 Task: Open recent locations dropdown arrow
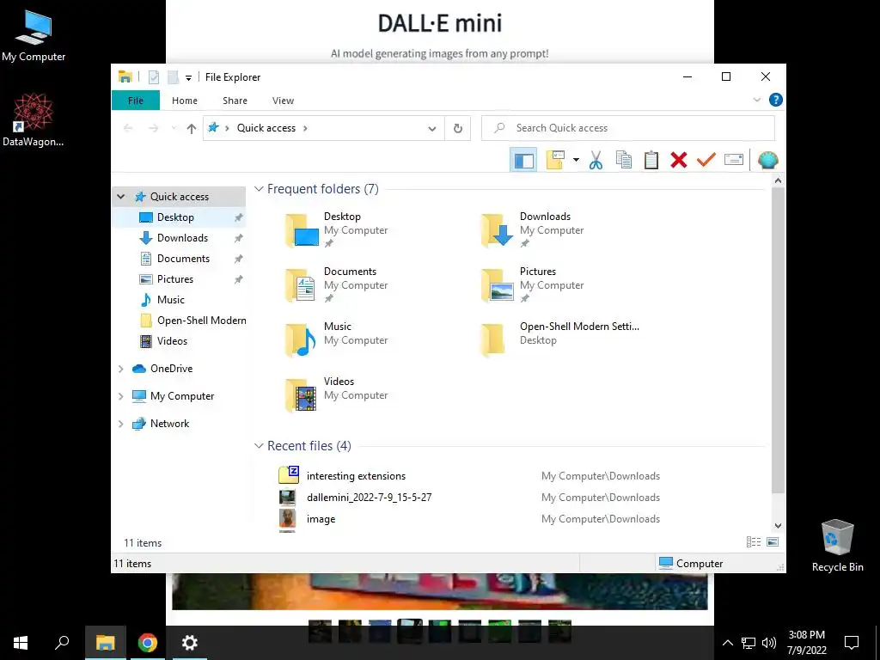(x=174, y=129)
